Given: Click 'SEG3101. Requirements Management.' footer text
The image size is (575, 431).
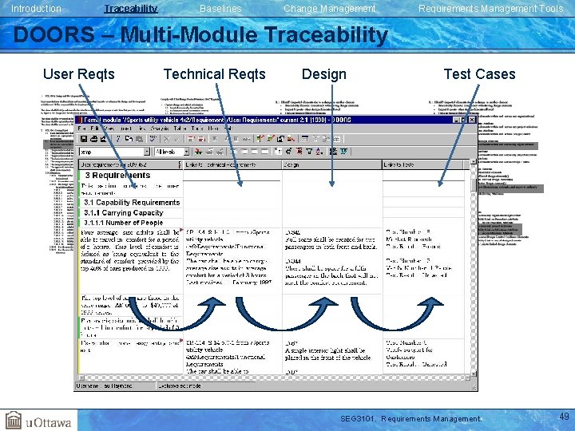Looking at the screenshot, I should pyautogui.click(x=411, y=418).
